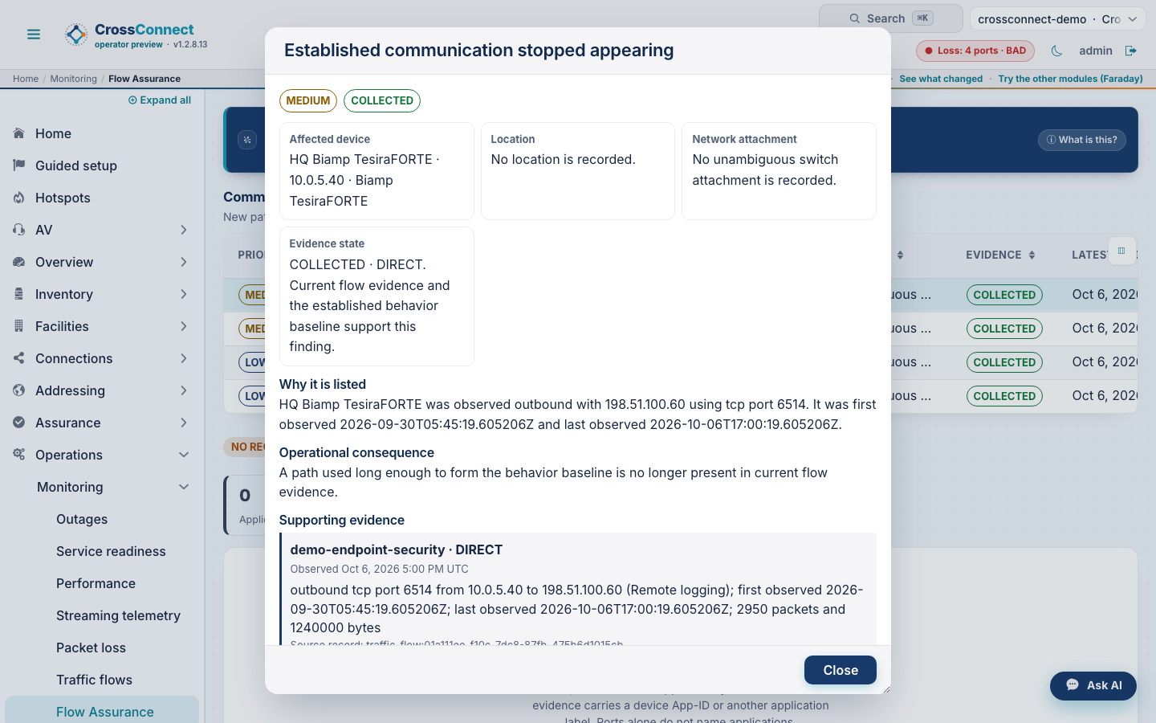Open the Performance page

(96, 583)
